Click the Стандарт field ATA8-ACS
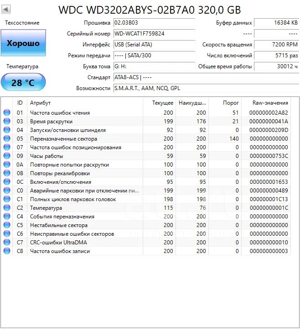Screen dimensions: 300x329 [206, 77]
